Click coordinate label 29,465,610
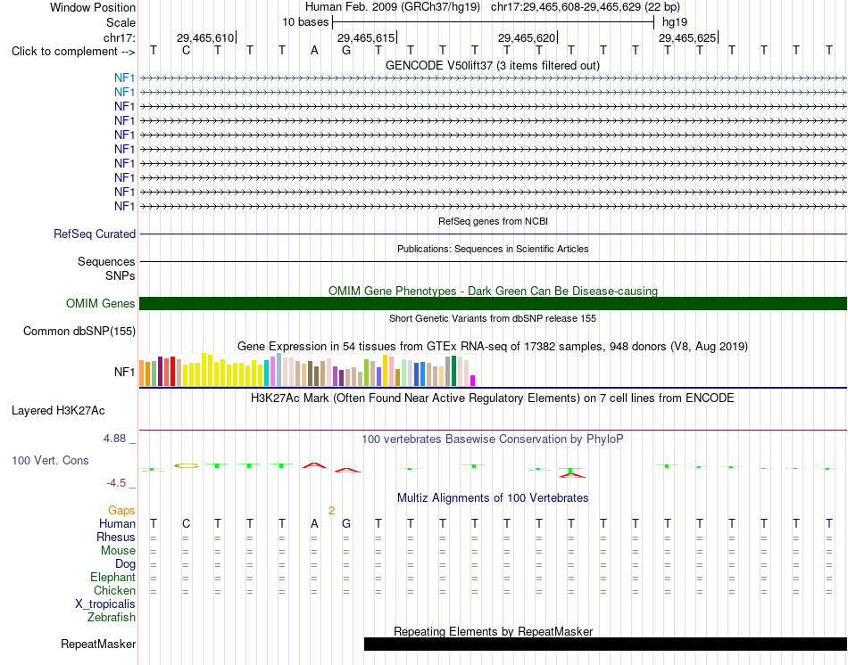848x665 pixels. 205,37
